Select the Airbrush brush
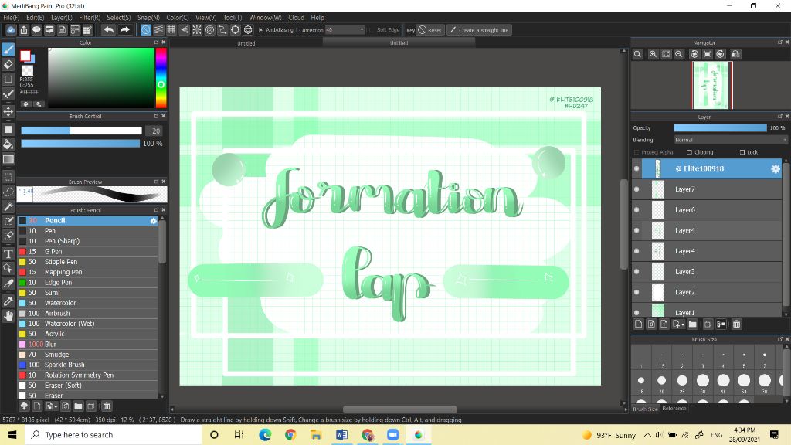791x445 pixels. click(x=88, y=314)
